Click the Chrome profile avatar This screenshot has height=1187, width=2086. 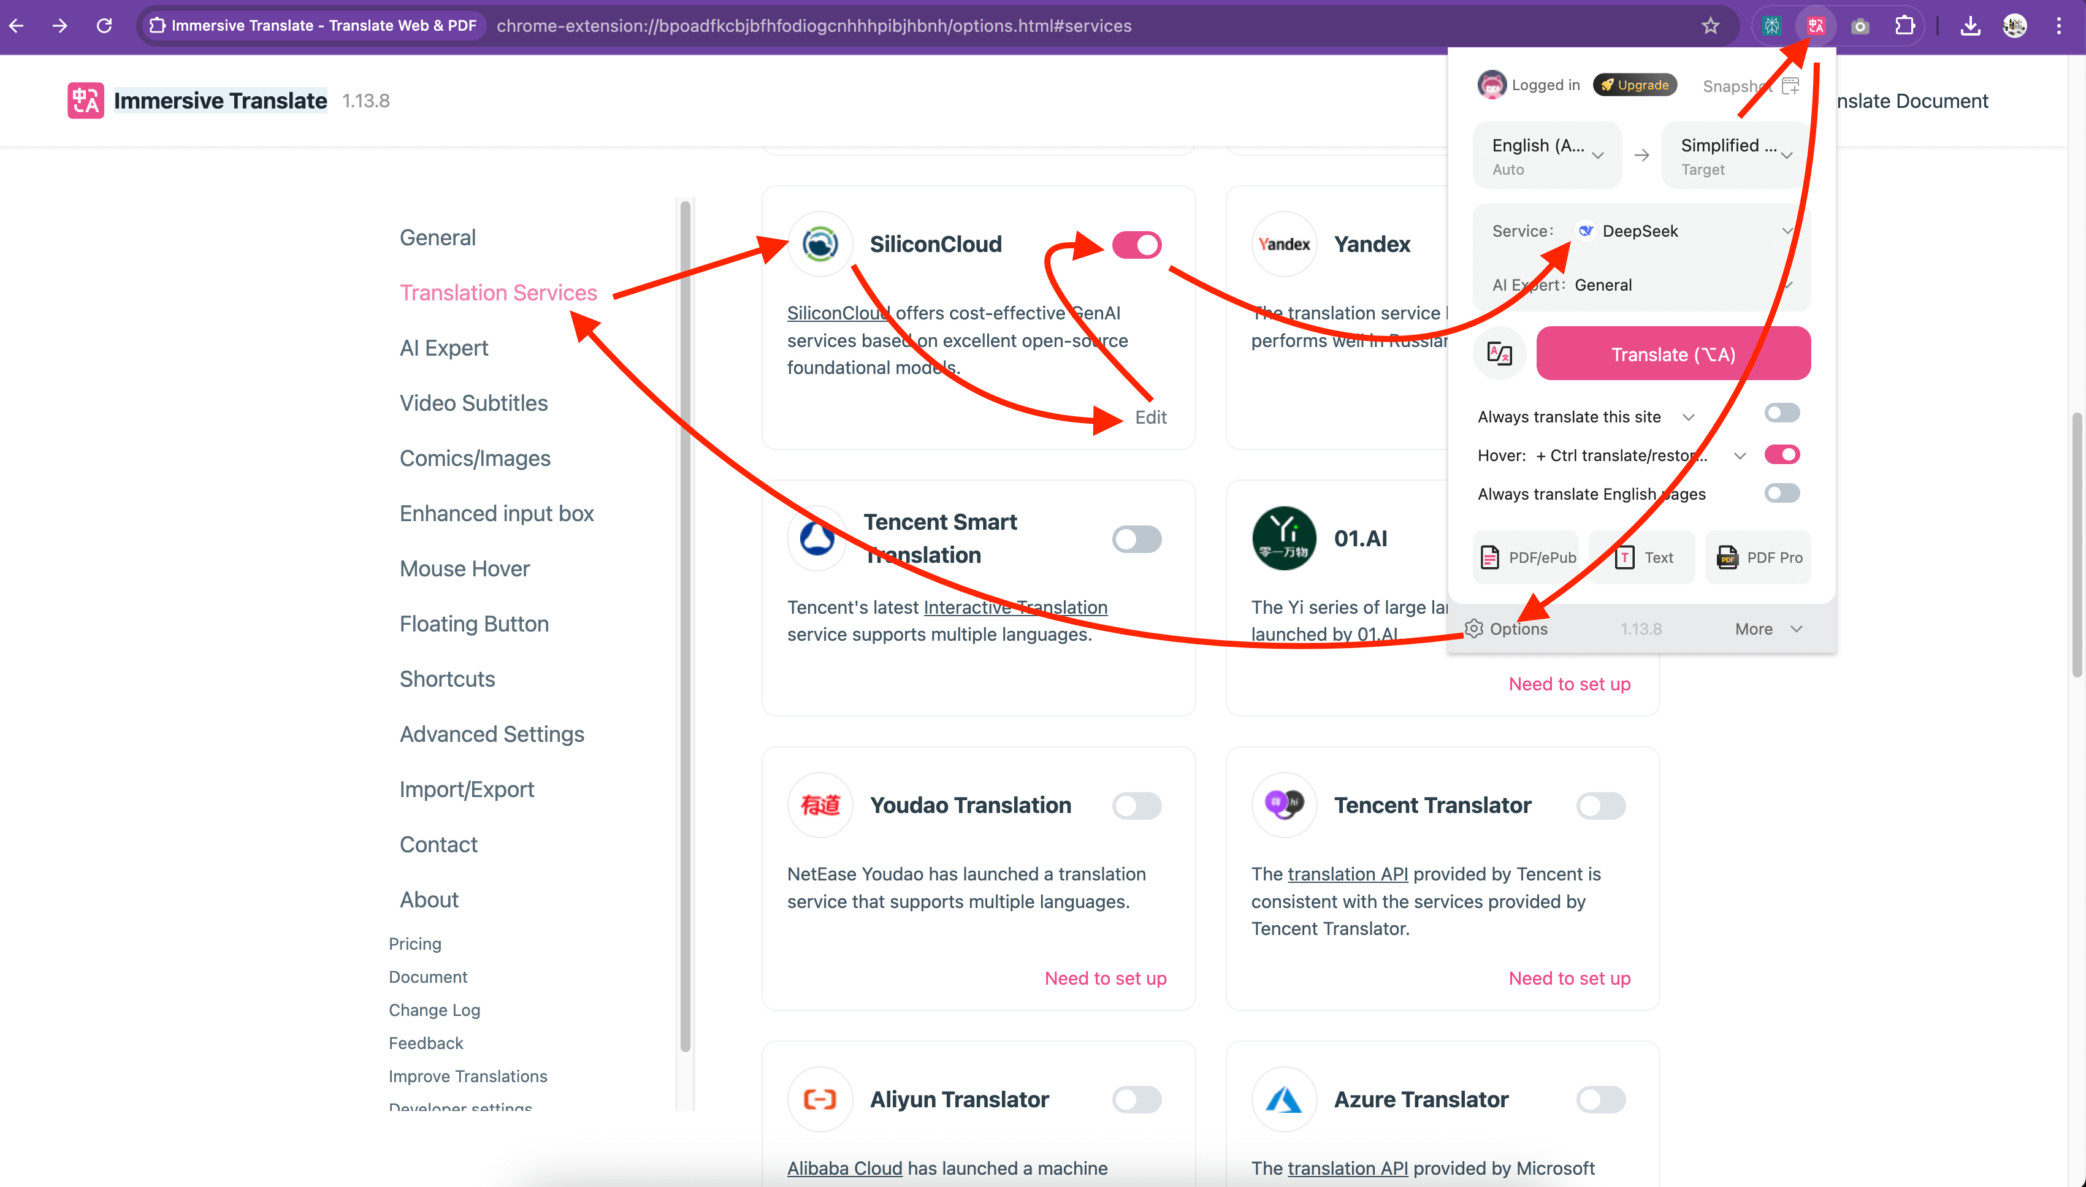tap(2014, 26)
